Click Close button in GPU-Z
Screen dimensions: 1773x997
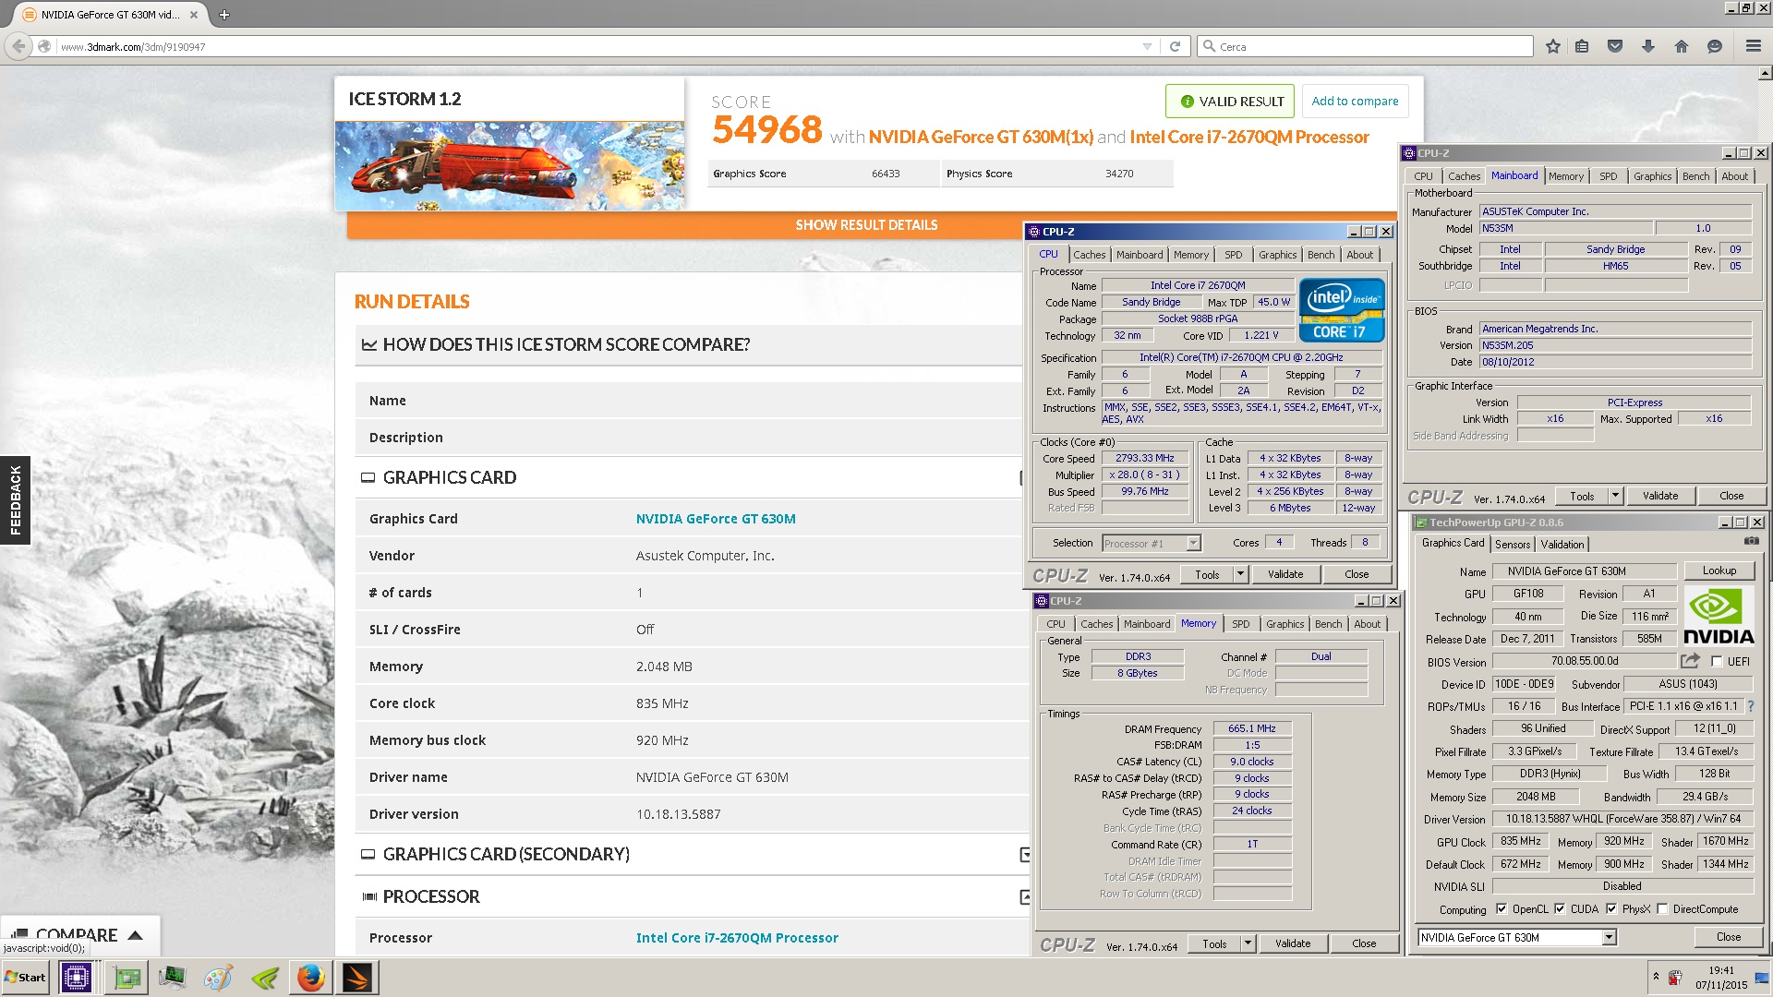point(1728,937)
